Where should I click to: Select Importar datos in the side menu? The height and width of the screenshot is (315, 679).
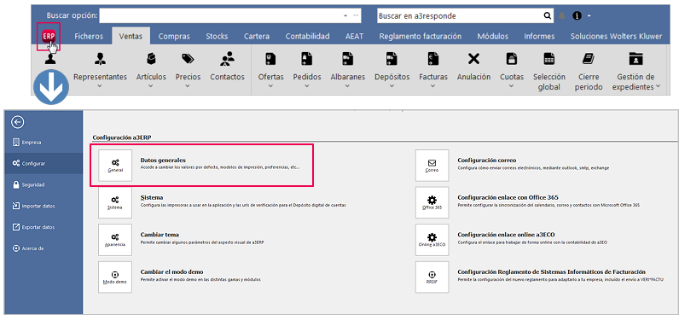pyautogui.click(x=44, y=206)
